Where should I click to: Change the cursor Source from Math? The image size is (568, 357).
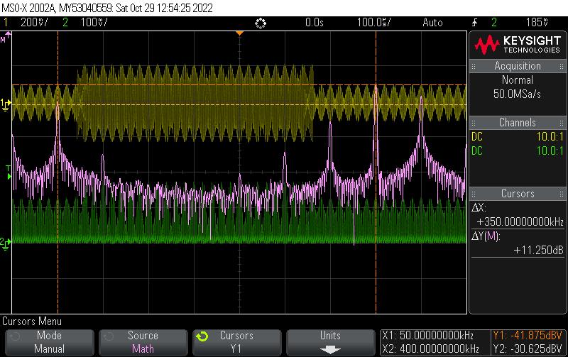pyautogui.click(x=143, y=342)
